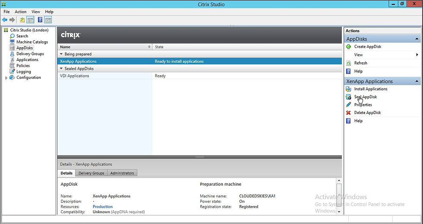Click the Install Applications icon
Viewport: 423px width, 224px height.
tap(349, 89)
